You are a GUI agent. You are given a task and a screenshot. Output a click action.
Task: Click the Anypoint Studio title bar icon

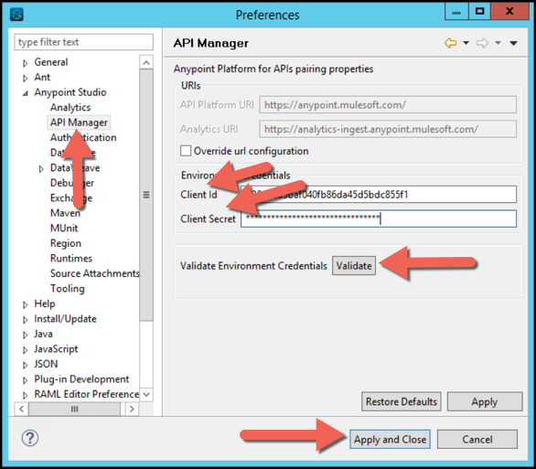(16, 15)
